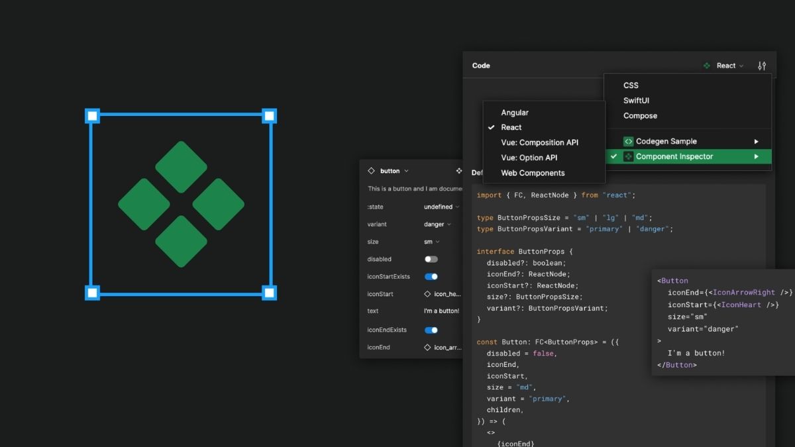Screen dimensions: 795x447
Task: Expand the button component name chevron
Action: [406, 171]
